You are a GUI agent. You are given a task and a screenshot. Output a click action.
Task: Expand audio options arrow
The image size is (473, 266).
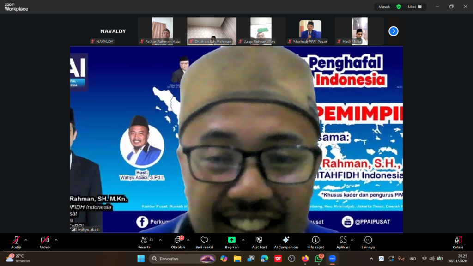tap(26, 240)
